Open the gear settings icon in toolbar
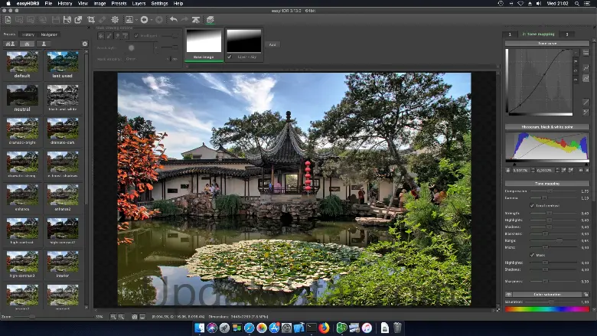The height and width of the screenshot is (336, 597). pyautogui.click(x=115, y=19)
